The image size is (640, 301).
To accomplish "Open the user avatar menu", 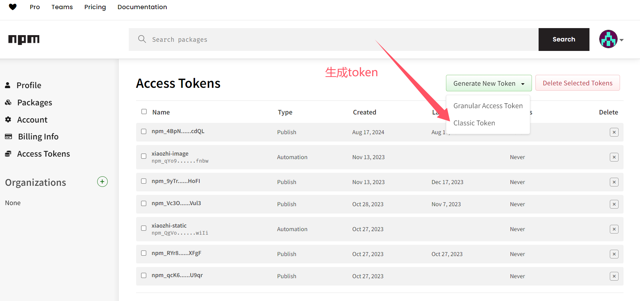I will (611, 39).
